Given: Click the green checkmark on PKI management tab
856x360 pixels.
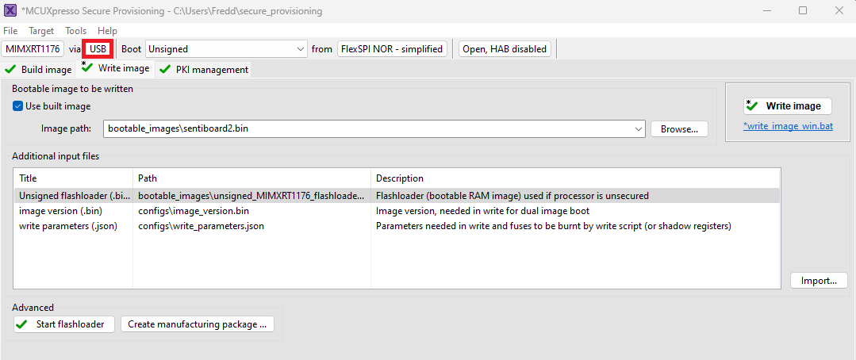Looking at the screenshot, I should [x=165, y=70].
